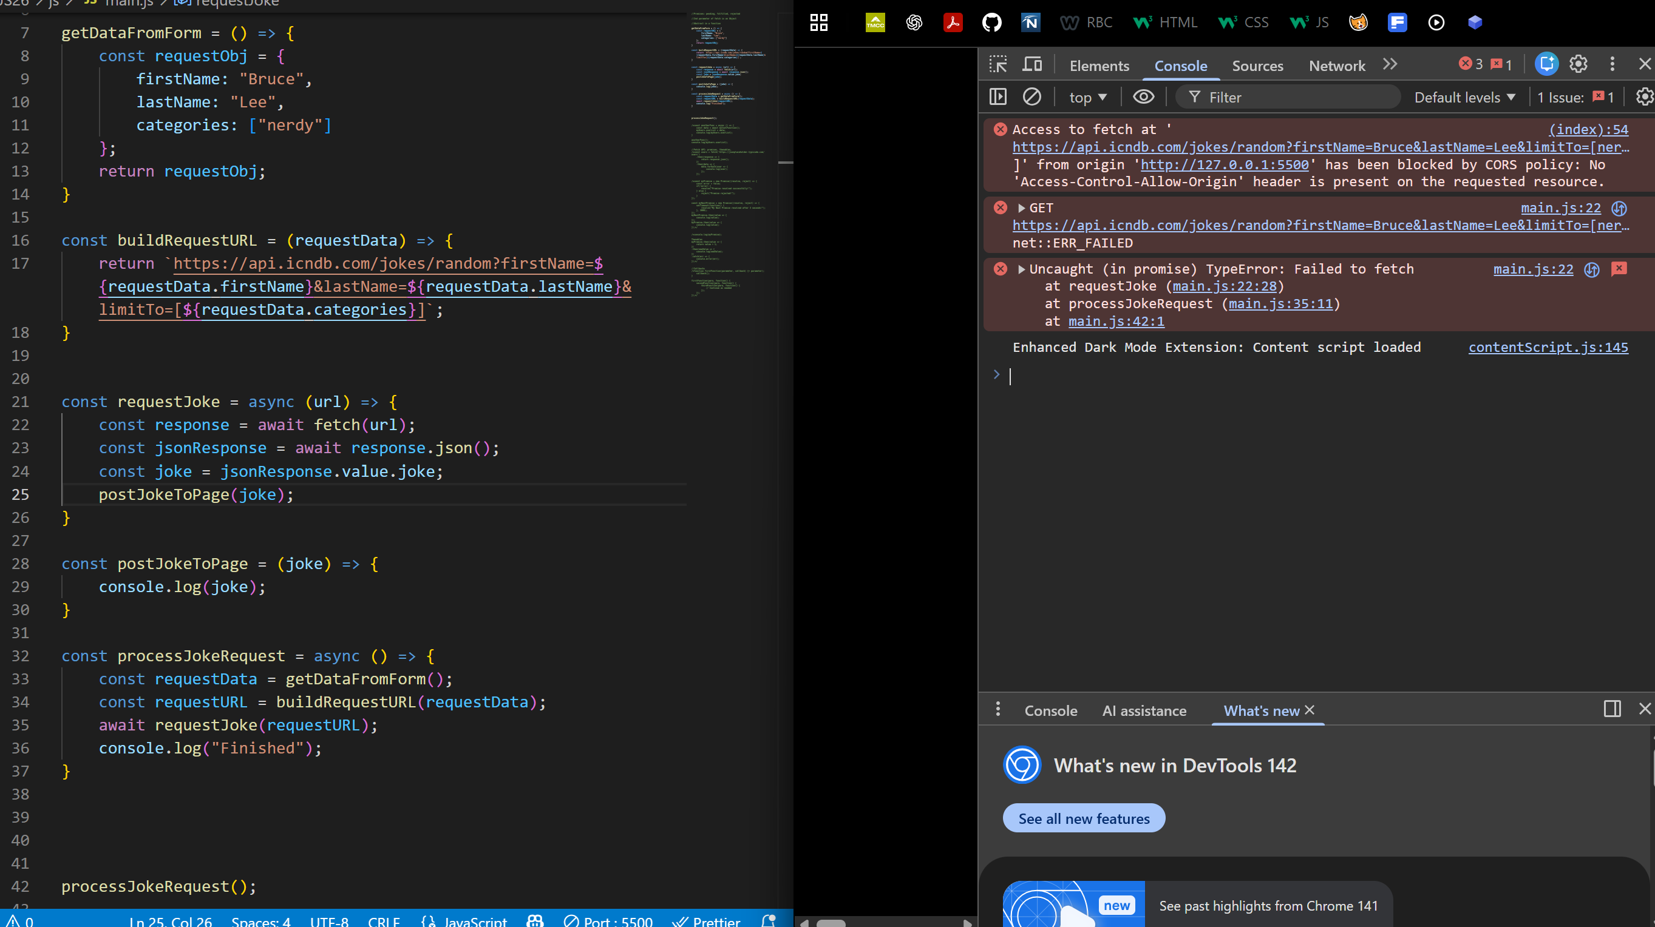Click the live expression eye icon
The image size is (1655, 927).
click(x=1144, y=97)
